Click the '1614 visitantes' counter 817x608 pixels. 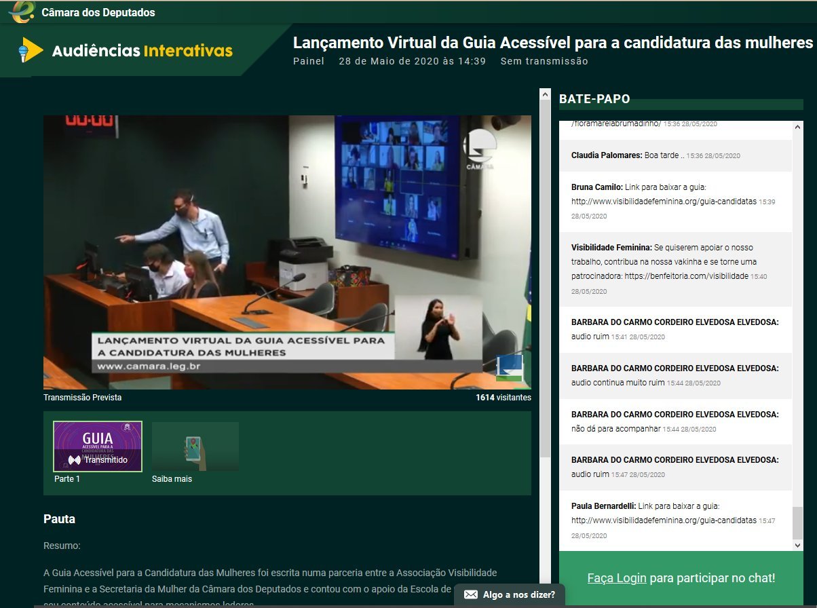pyautogui.click(x=503, y=398)
